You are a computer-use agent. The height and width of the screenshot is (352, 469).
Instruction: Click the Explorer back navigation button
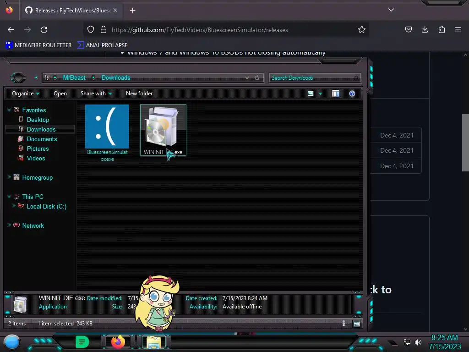click(18, 78)
